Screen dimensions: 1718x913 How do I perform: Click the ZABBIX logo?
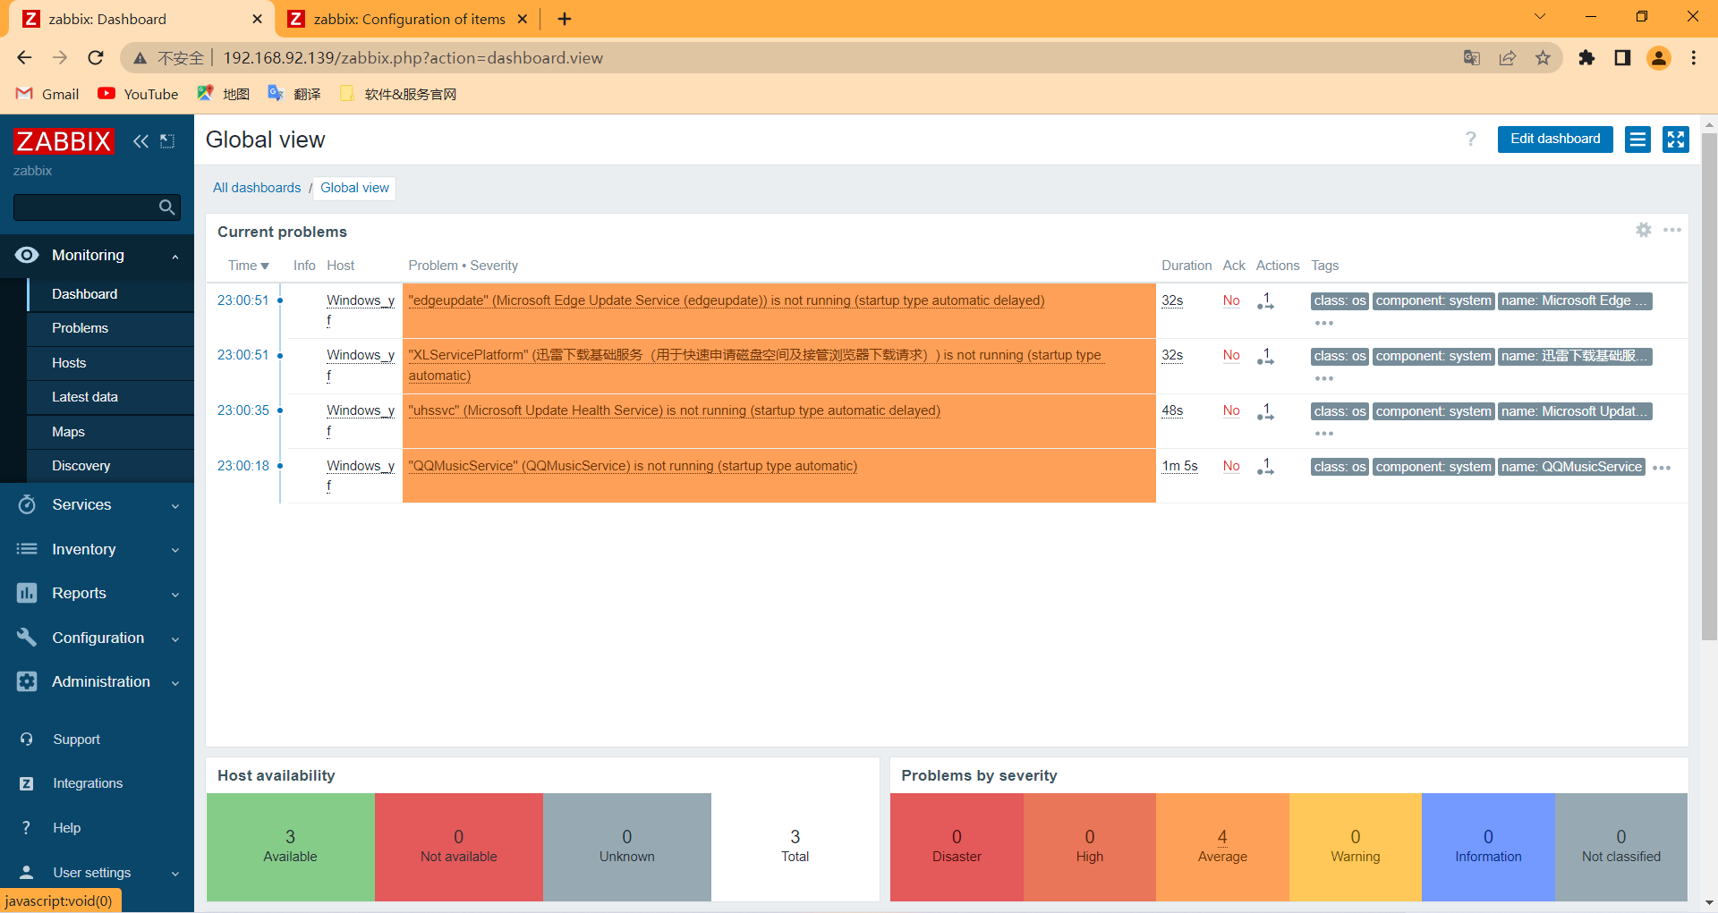tap(64, 141)
